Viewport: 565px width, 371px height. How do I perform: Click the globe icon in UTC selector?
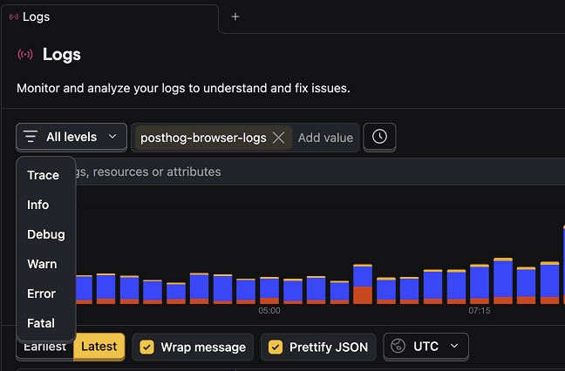[398, 346]
